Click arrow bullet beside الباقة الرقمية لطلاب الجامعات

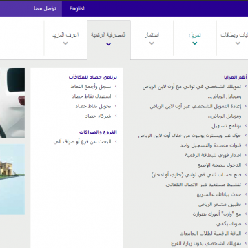coord(246,234)
